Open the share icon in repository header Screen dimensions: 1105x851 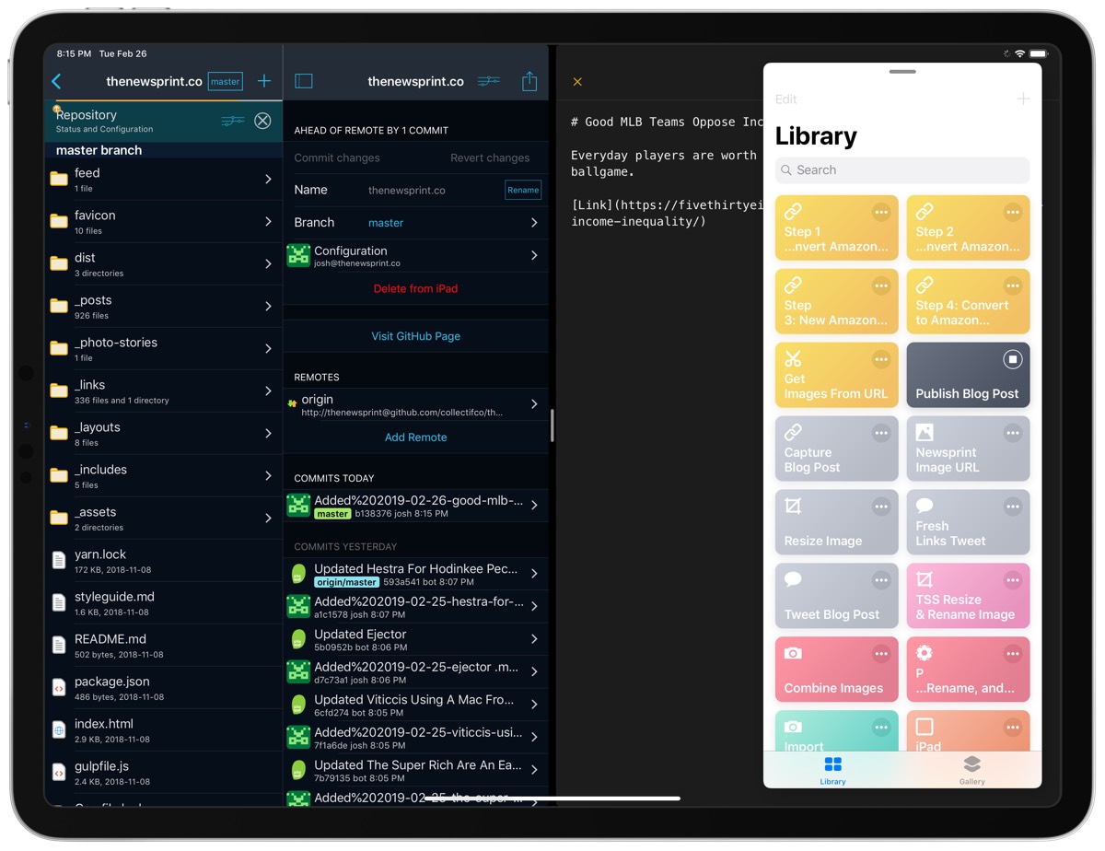point(529,81)
